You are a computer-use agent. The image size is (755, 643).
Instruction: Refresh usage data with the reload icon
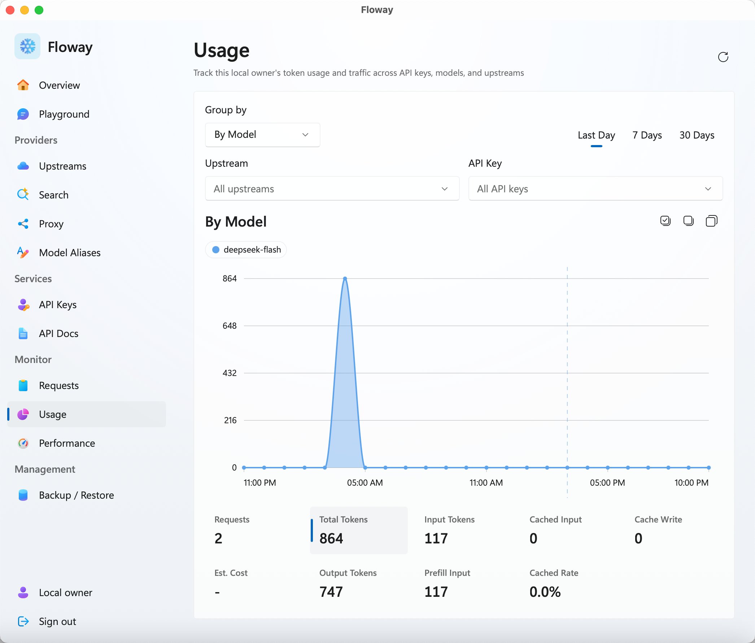click(x=723, y=57)
